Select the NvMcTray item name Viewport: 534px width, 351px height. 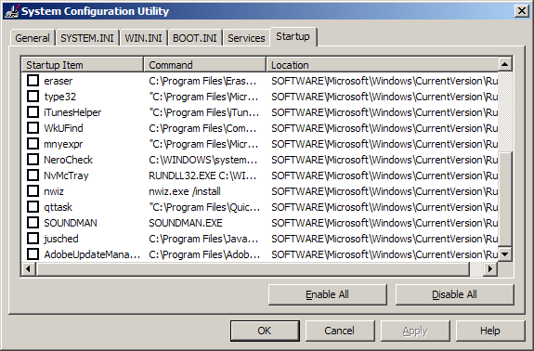(x=66, y=175)
